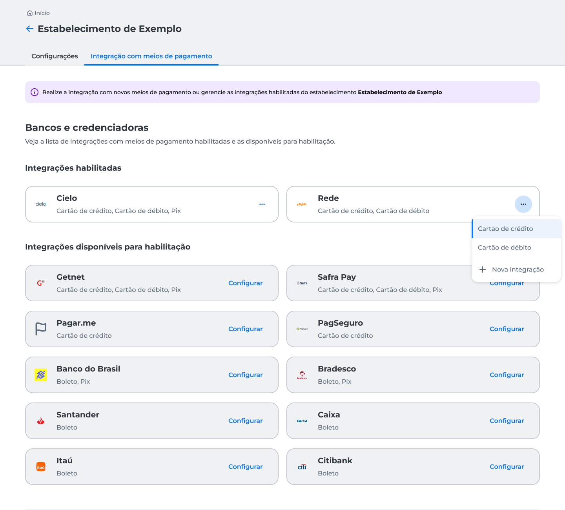Click the Bradesco logo
The width and height of the screenshot is (565, 510).
click(302, 375)
